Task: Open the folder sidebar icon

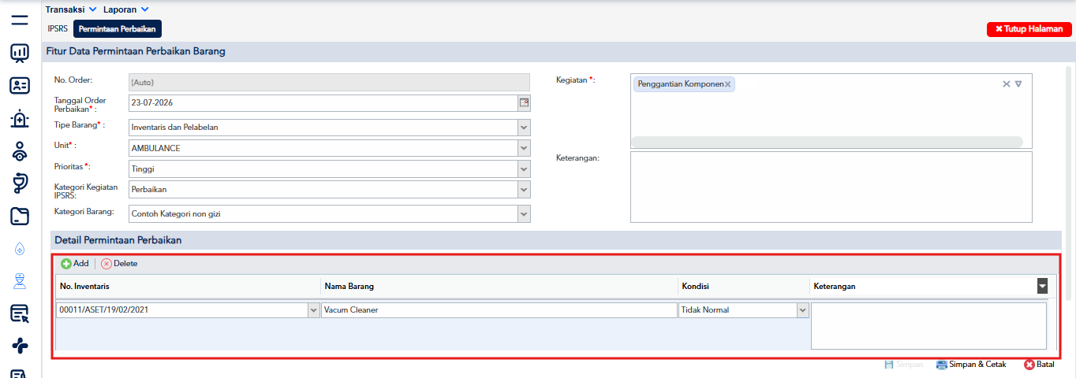Action: [20, 216]
